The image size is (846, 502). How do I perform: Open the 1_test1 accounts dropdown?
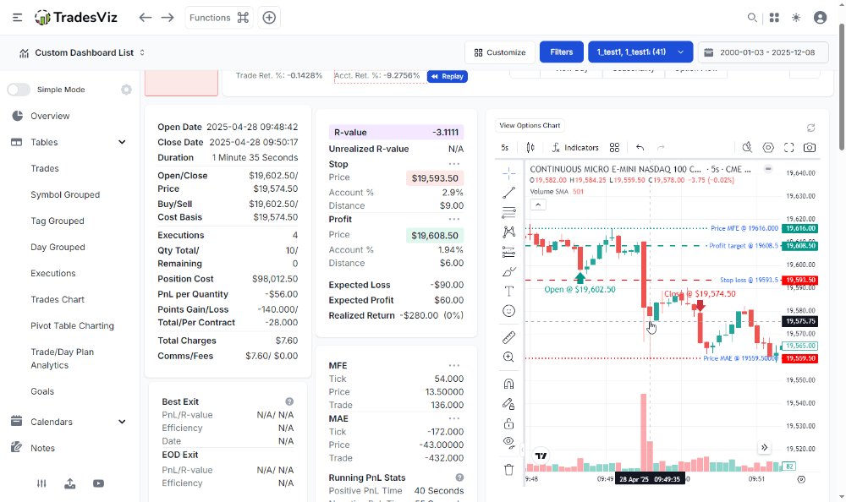pyautogui.click(x=640, y=52)
